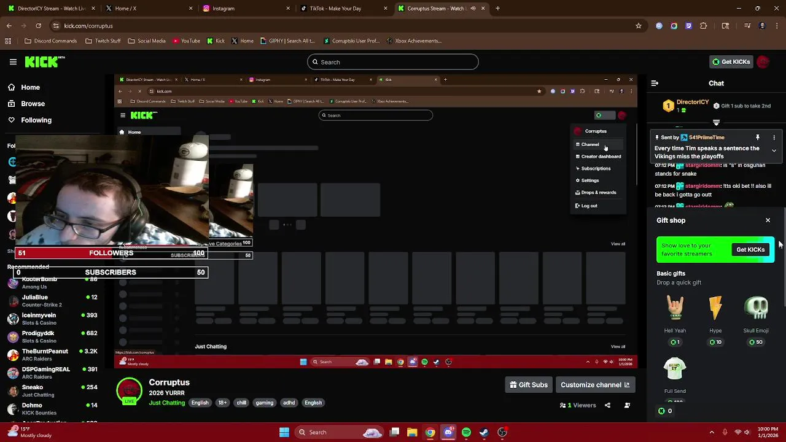786x442 pixels.
Task: Click the Get KICKs button in Gift shop
Action: click(750, 250)
